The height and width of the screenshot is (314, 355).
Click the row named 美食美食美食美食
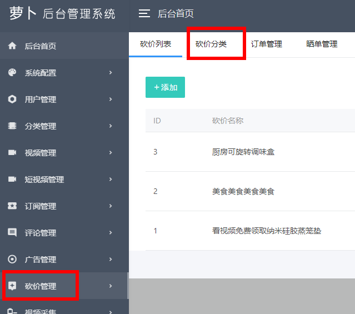click(x=250, y=191)
